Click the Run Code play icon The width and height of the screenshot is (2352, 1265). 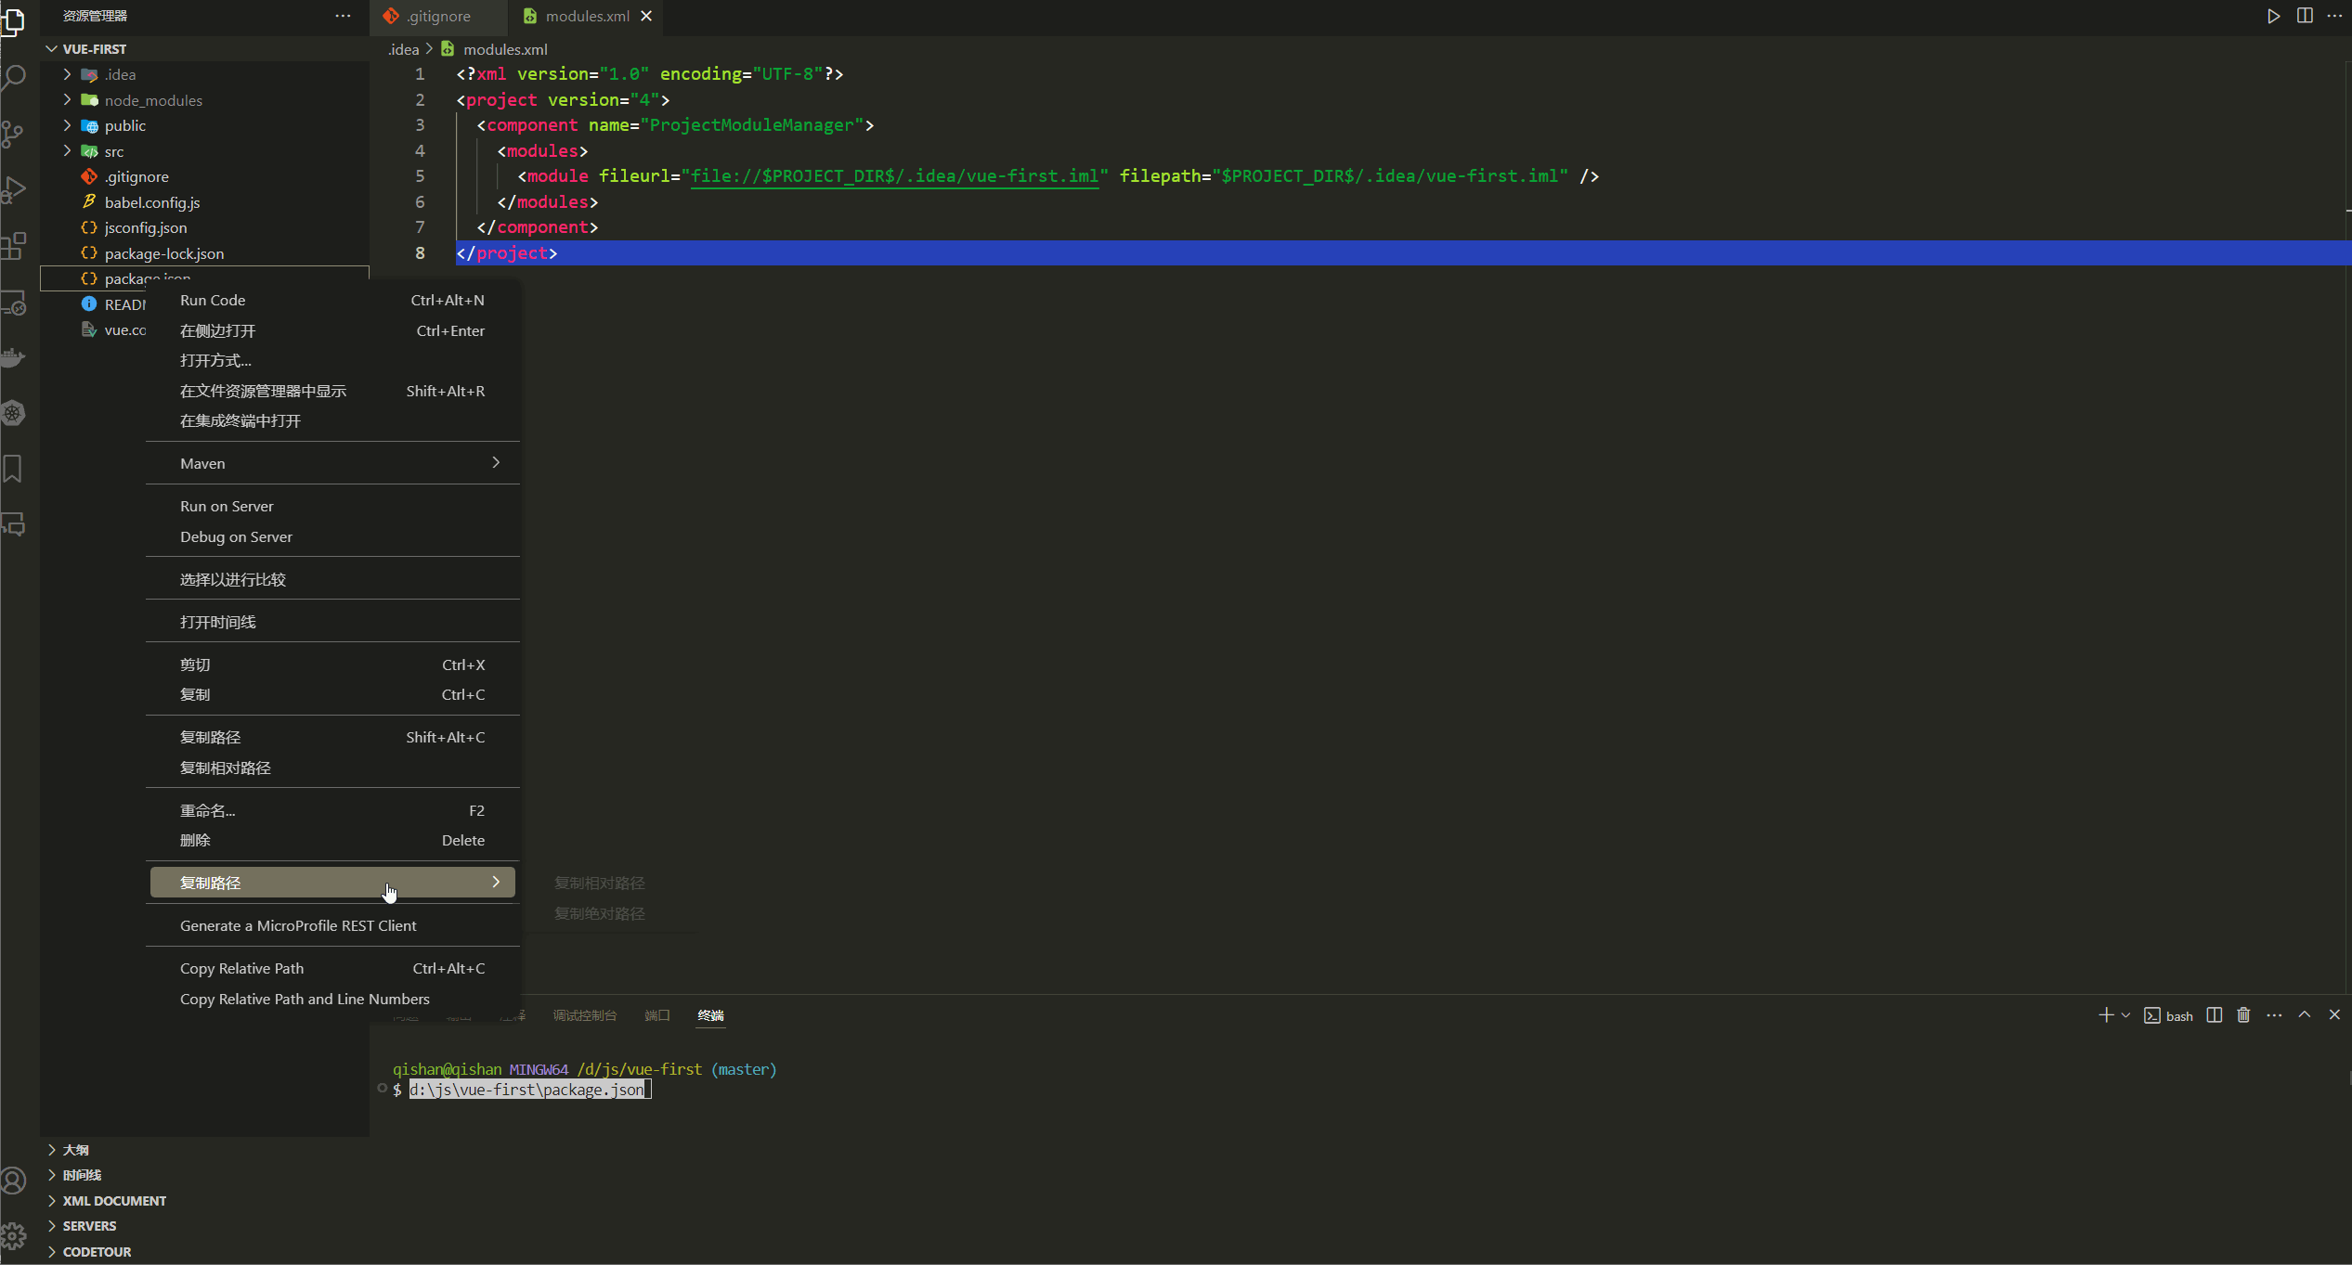pos(2273,16)
